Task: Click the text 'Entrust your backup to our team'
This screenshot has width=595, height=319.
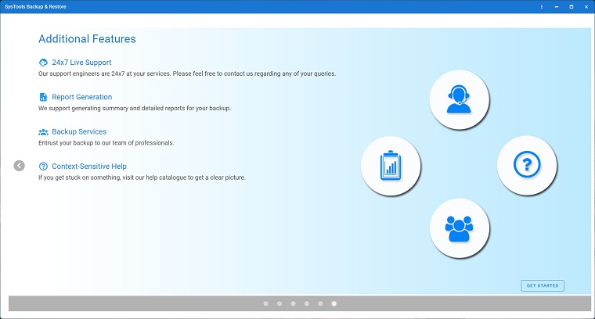Action: 81,143
